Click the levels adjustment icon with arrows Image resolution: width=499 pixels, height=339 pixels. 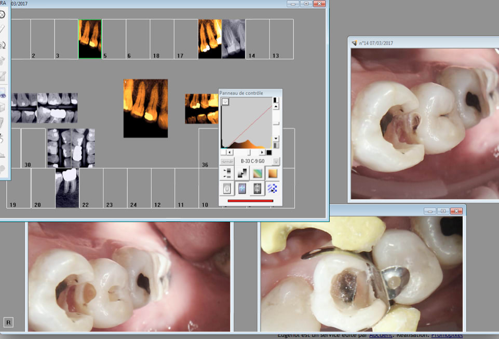coord(227,174)
